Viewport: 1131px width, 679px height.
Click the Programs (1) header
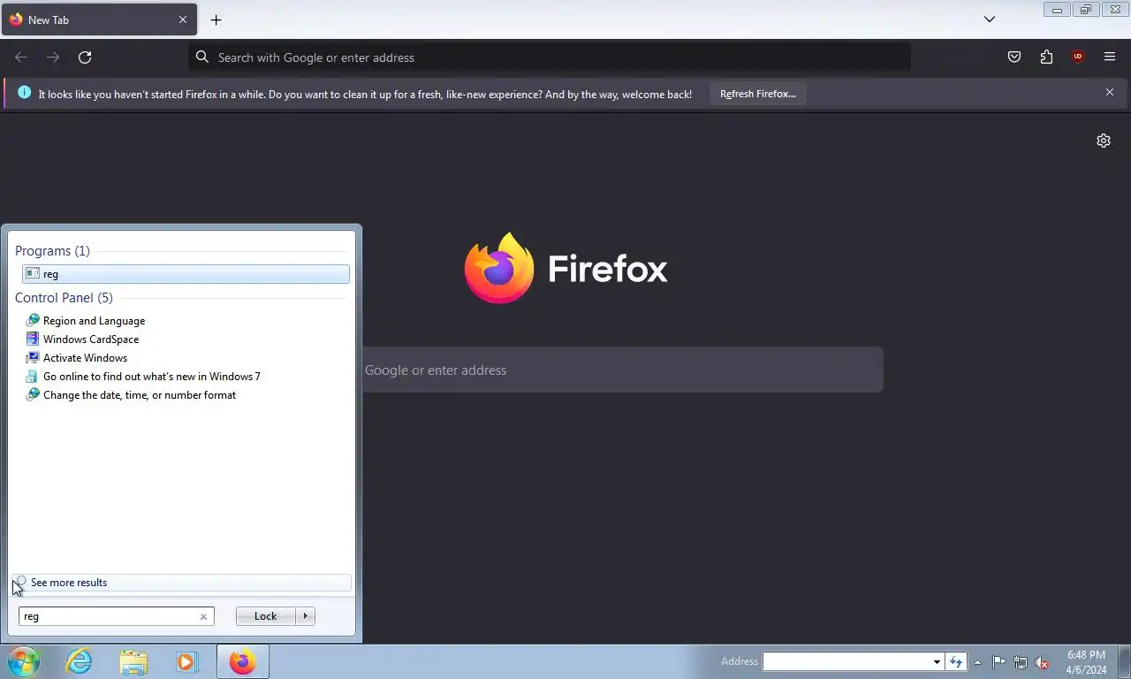(52, 251)
